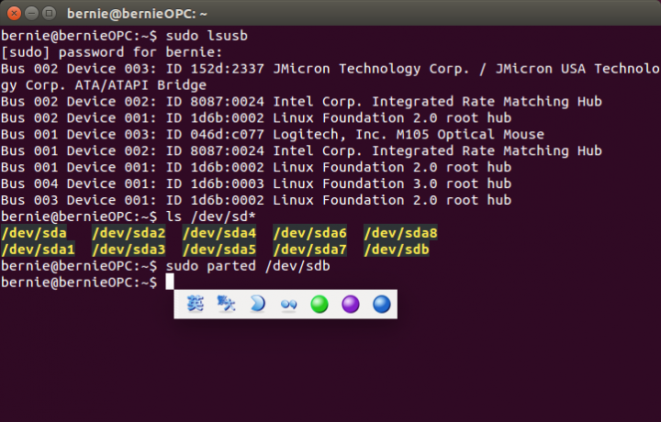
Task: Click the highlighted /dev/sda2 entry
Action: 129,233
